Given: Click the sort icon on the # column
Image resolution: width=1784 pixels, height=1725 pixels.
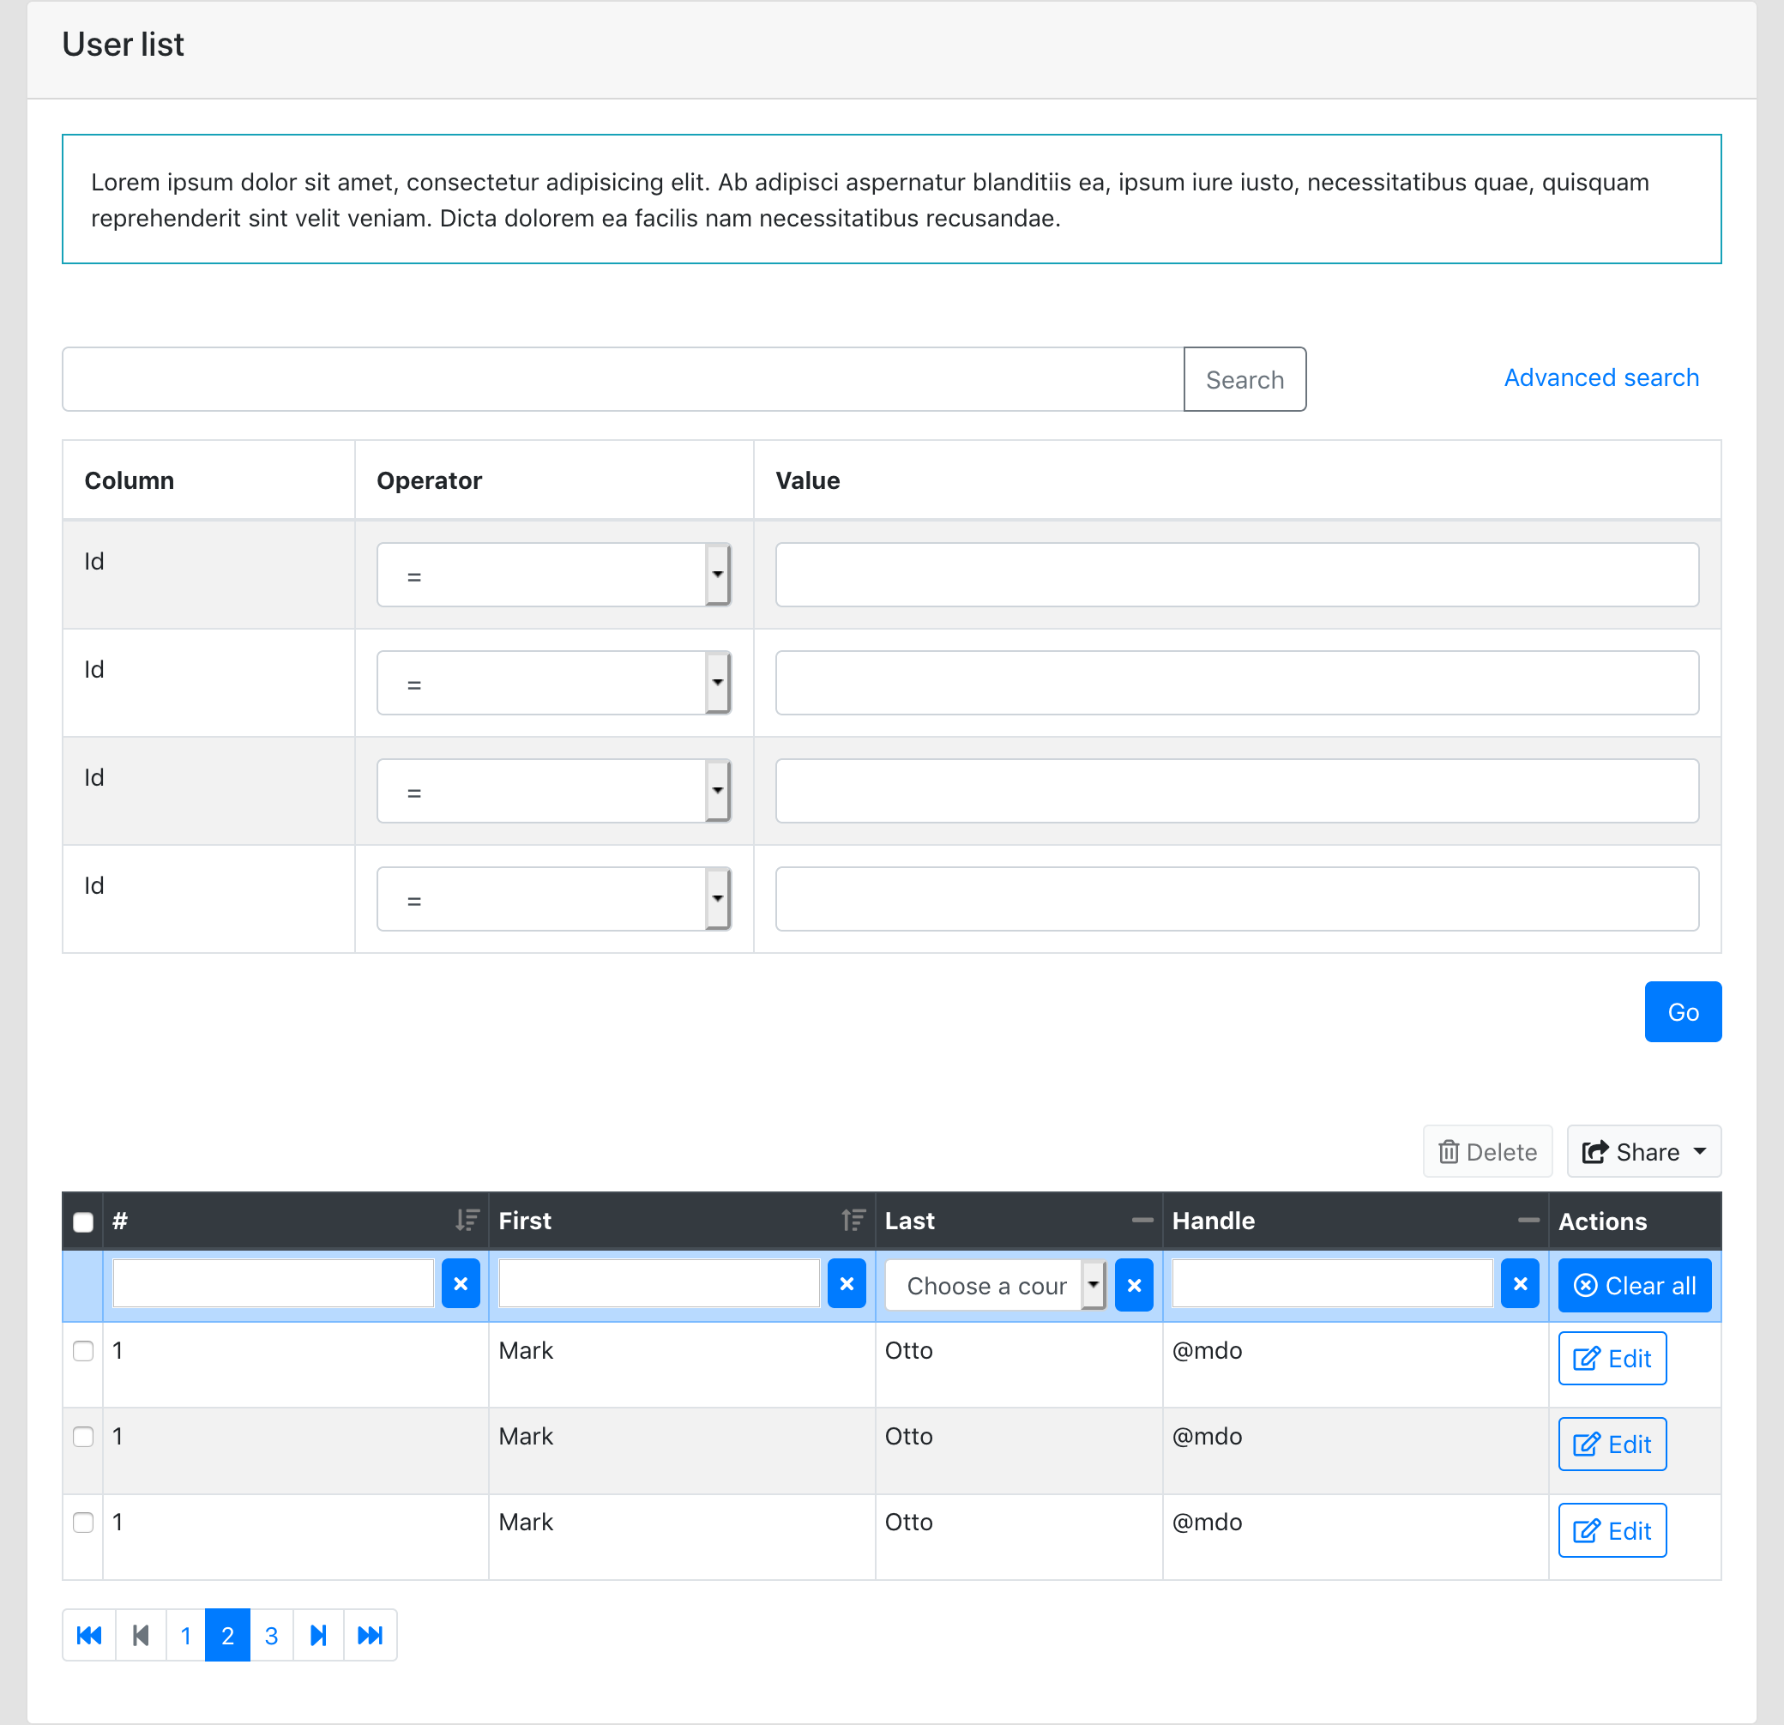Looking at the screenshot, I should (x=466, y=1220).
